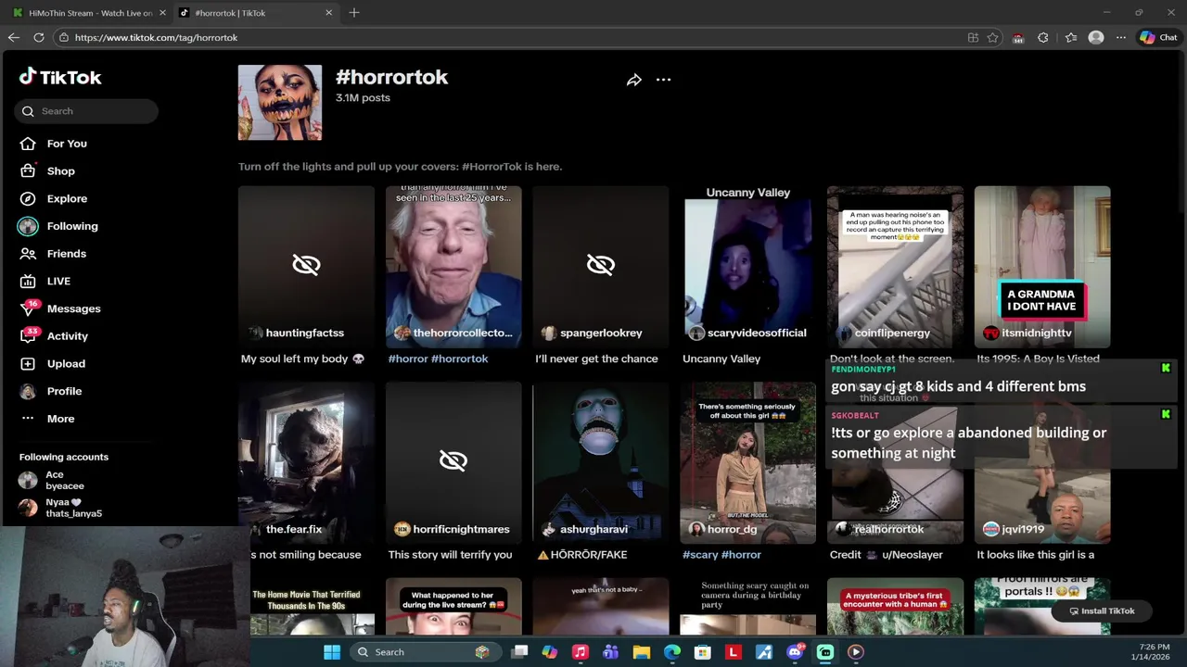Viewport: 1187px width, 667px height.
Task: Reveal the hidden hauntingfactss video
Action: click(306, 266)
